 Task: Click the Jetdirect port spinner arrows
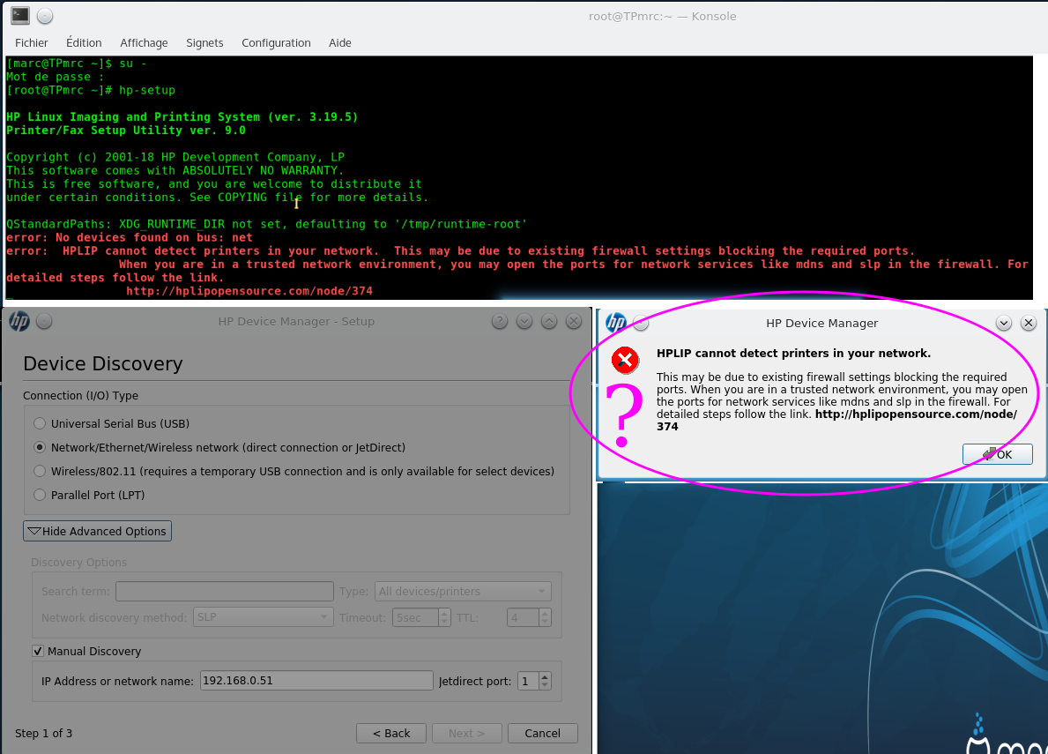coord(545,681)
